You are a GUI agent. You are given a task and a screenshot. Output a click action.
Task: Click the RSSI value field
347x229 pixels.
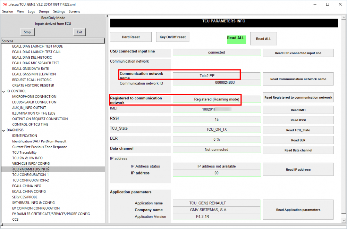(217, 119)
